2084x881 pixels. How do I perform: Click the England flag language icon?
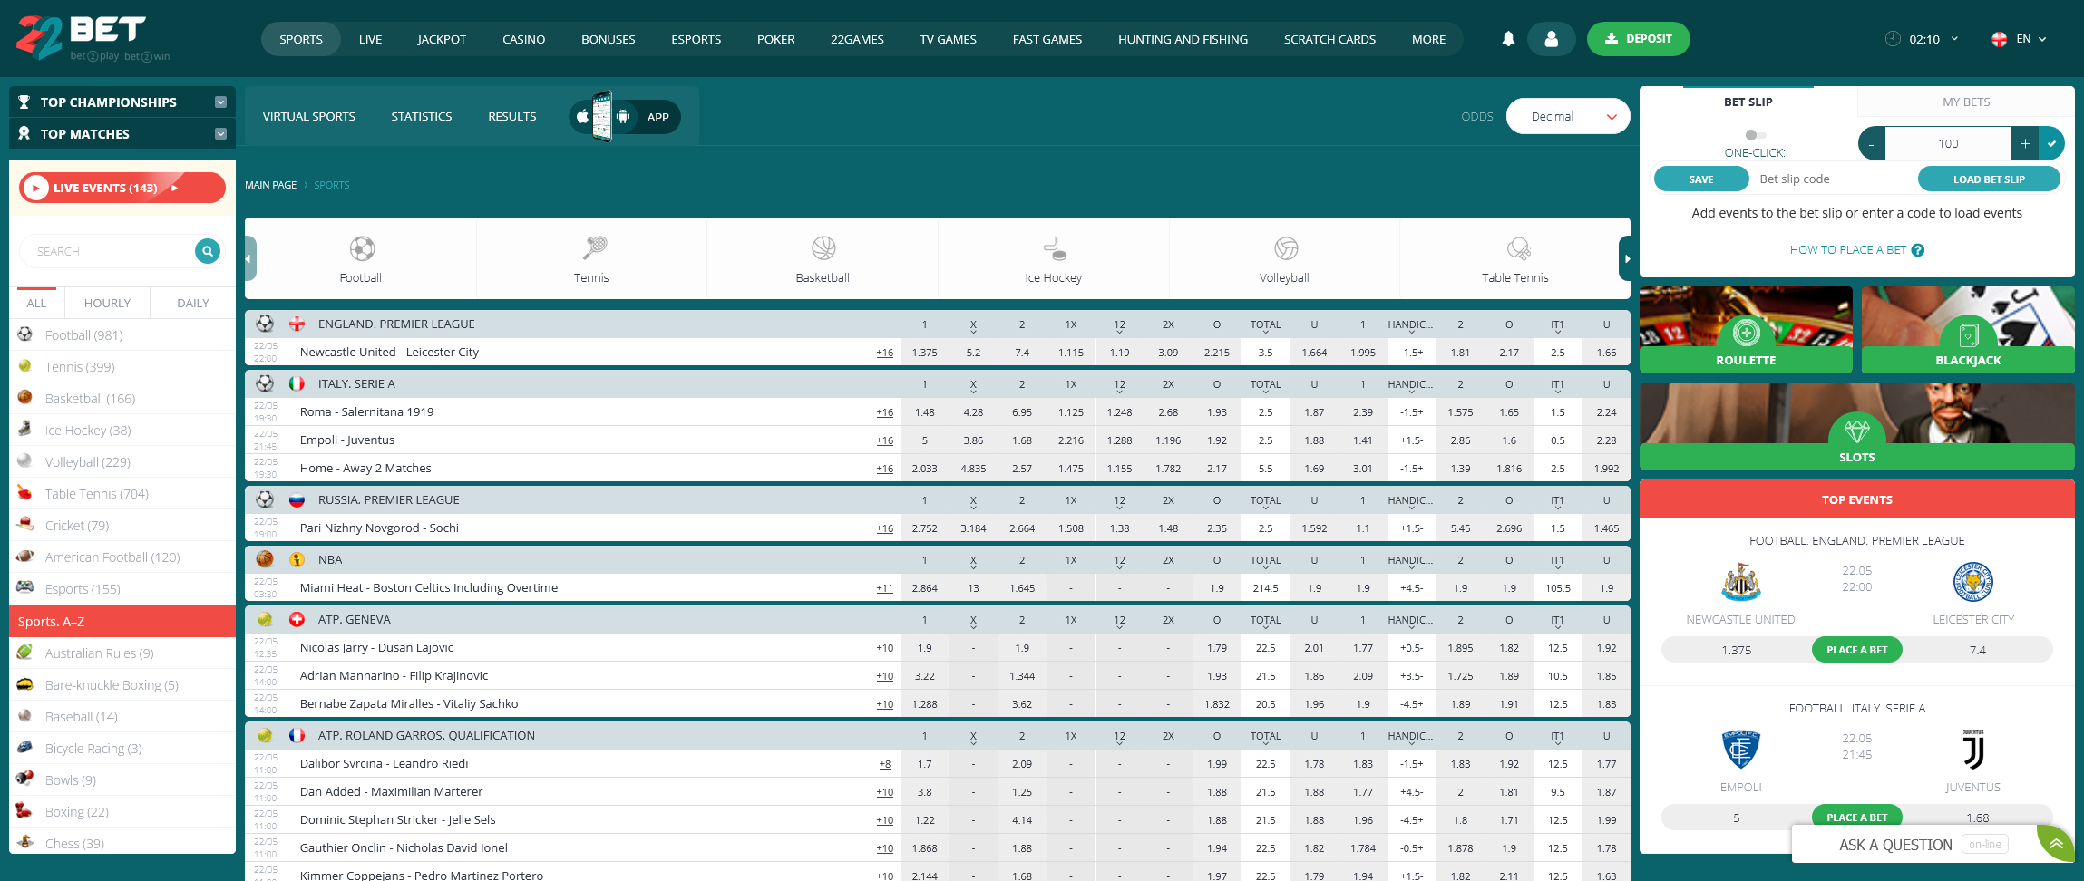coord(1999,39)
